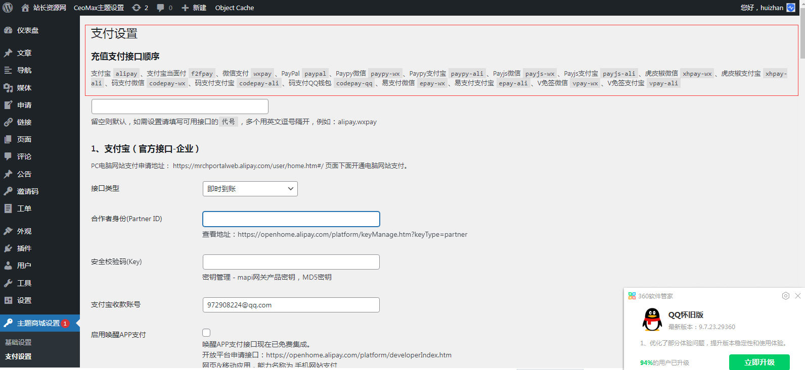Click 立即升级 button in popup
805x370 pixels.
coord(759,362)
